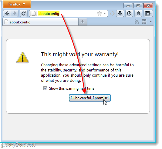This screenshot has width=162, height=149.
Task: Open the Bookmarks menu star button
Action: pos(148,13)
